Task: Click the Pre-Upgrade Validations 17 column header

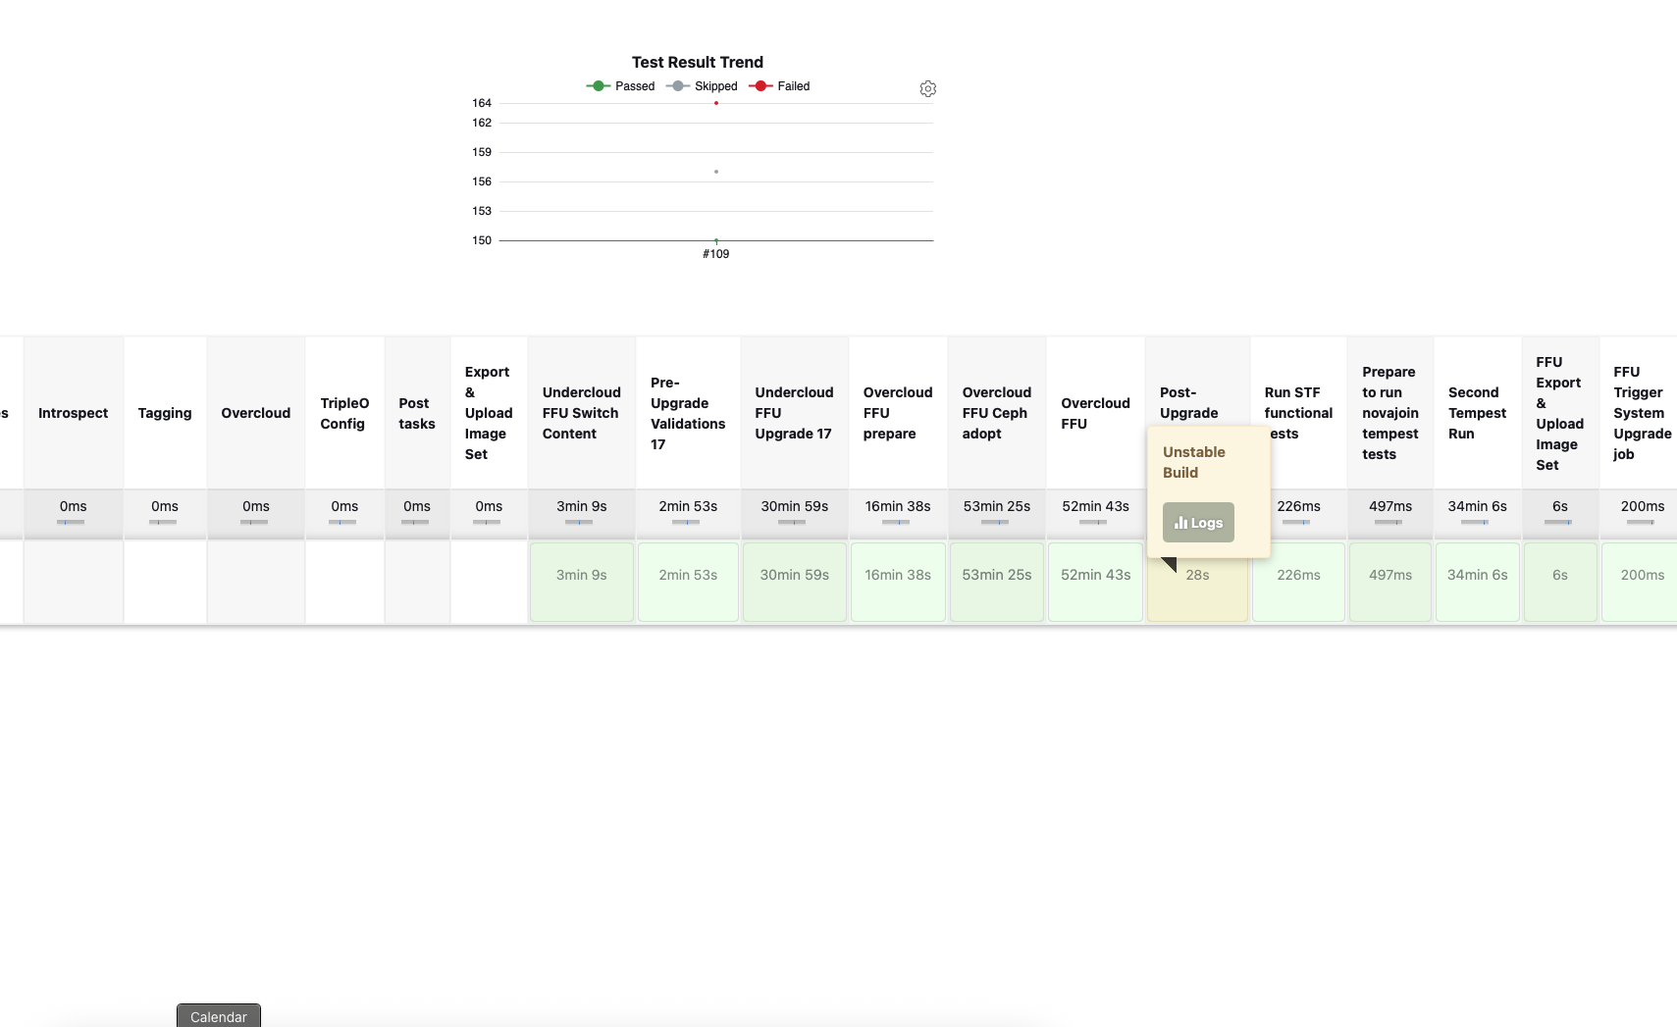Action: pyautogui.click(x=687, y=413)
